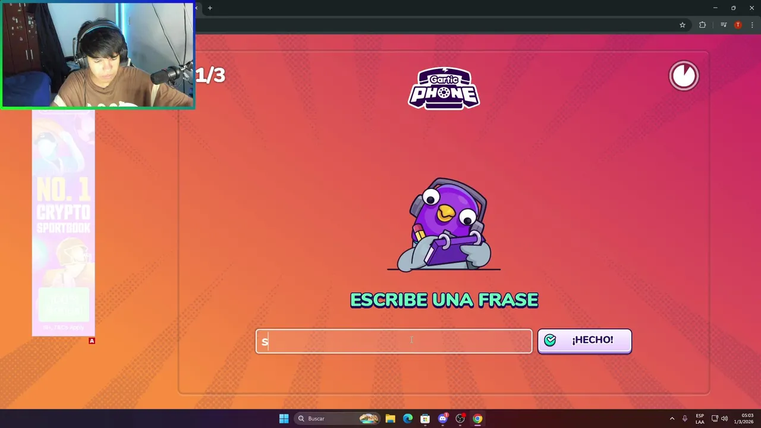
Task: Click the ESCRIBE UNA FRASE heading
Action: point(444,300)
